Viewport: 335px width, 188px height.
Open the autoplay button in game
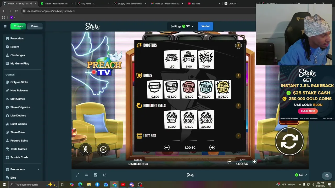pyautogui.click(x=103, y=149)
